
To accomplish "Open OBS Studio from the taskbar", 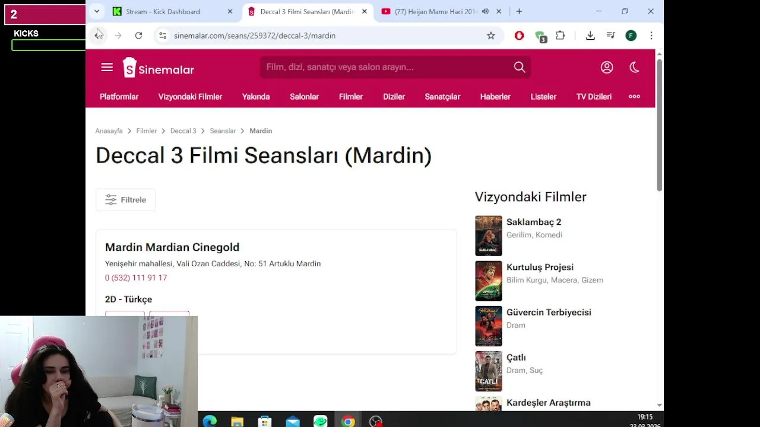I will (x=376, y=422).
